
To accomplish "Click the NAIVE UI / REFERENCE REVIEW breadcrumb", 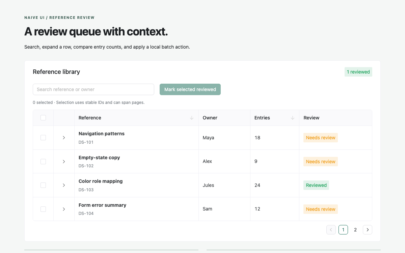I will tap(59, 18).
